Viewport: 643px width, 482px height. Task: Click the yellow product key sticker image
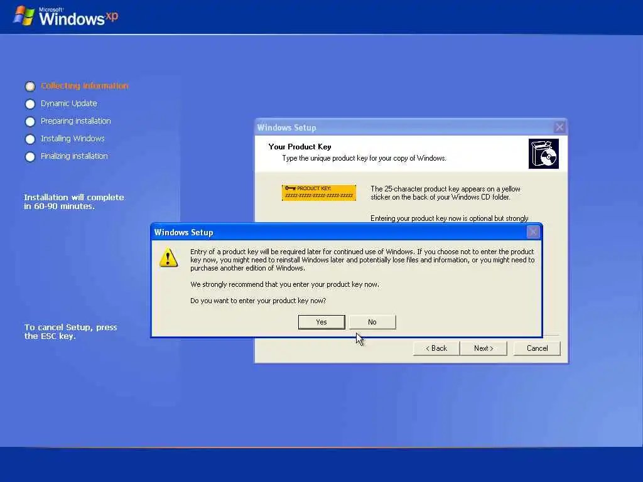click(x=319, y=193)
